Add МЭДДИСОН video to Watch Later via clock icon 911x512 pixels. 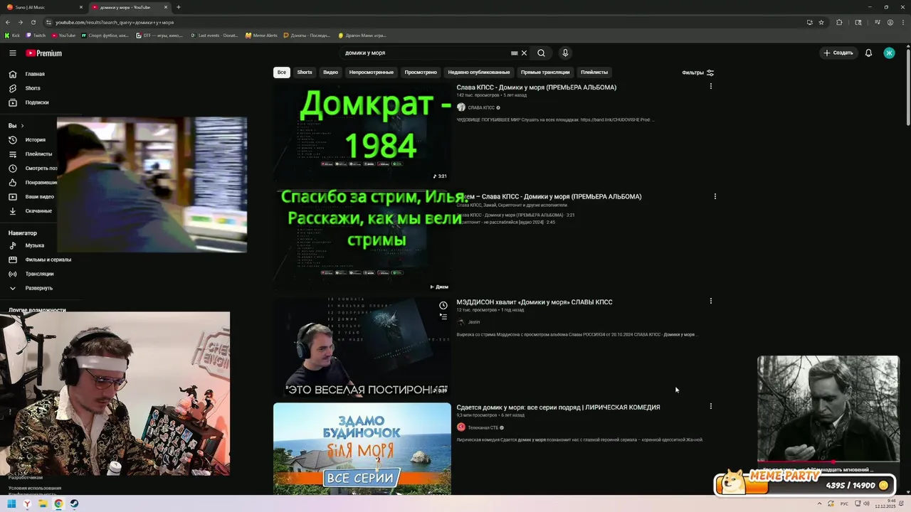443,305
